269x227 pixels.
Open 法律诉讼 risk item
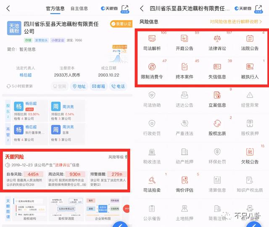tap(217, 43)
